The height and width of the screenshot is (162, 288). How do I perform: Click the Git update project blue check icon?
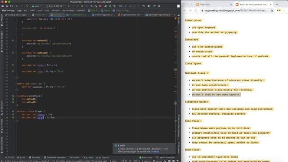pyautogui.click(x=126, y=6)
